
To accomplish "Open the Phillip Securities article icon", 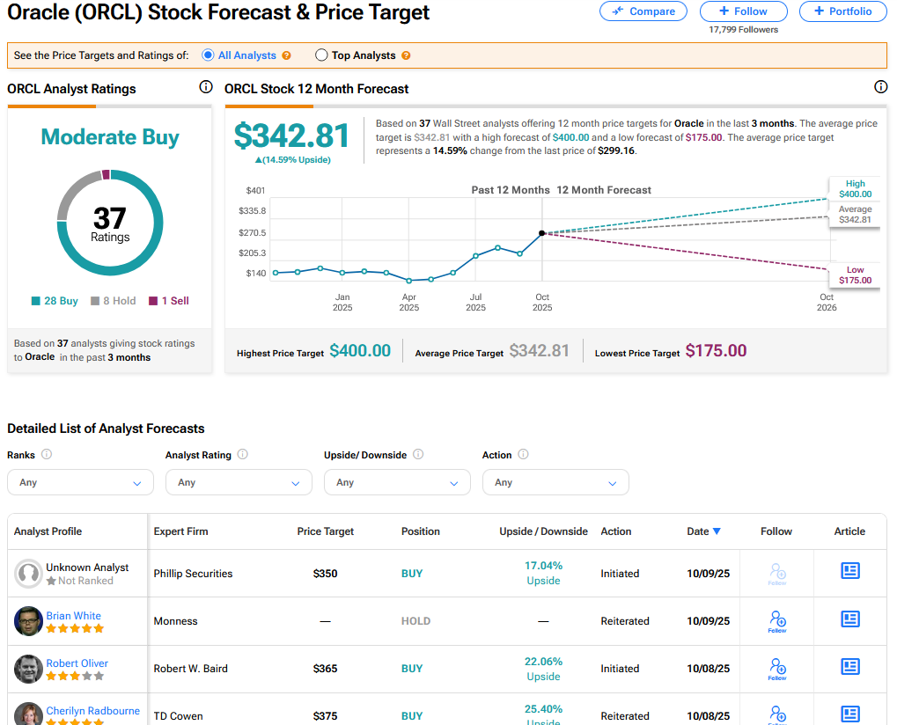I will pyautogui.click(x=849, y=572).
